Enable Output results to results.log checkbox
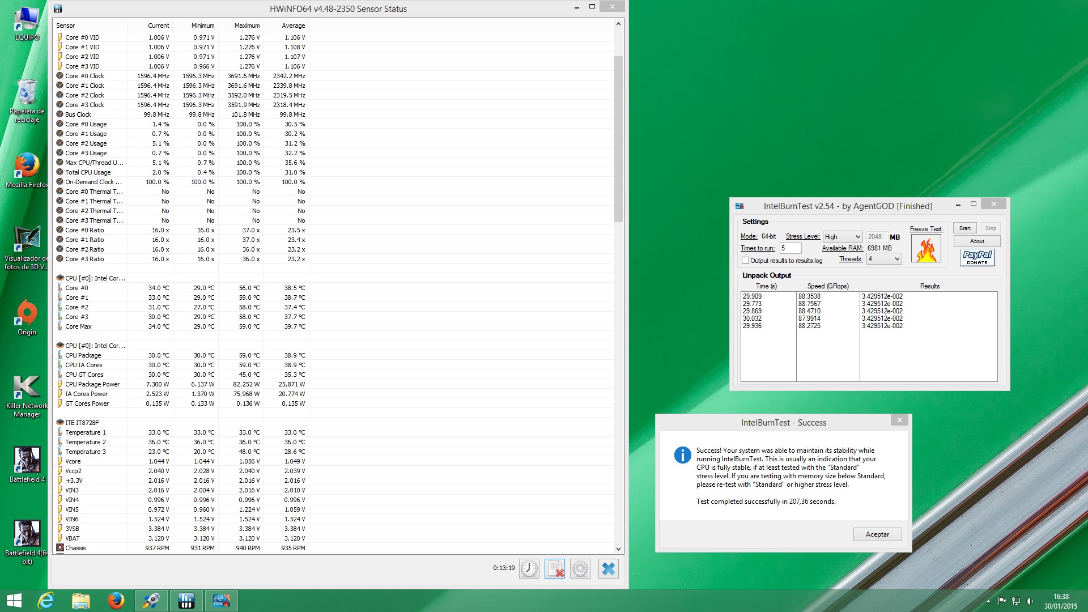This screenshot has height=612, width=1088. coord(746,261)
